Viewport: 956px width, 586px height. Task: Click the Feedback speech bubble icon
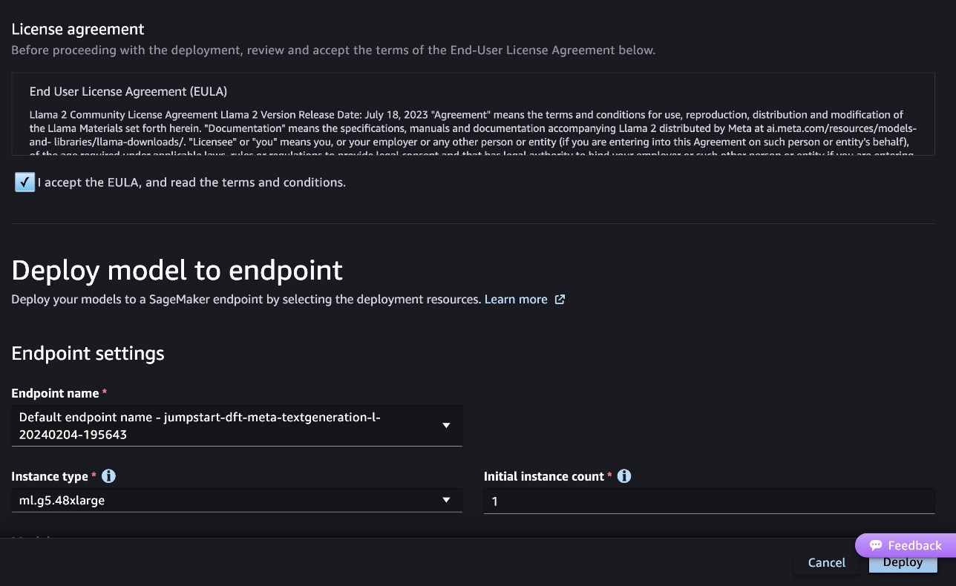(876, 545)
